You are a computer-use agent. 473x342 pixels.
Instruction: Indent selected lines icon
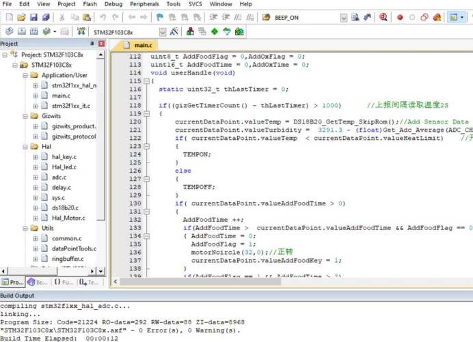tap(213, 17)
